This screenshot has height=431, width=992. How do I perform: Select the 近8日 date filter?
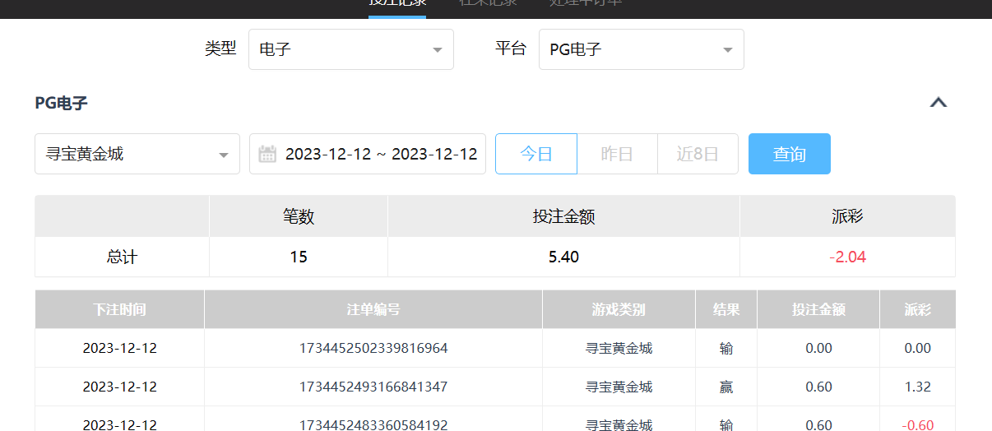coord(698,154)
